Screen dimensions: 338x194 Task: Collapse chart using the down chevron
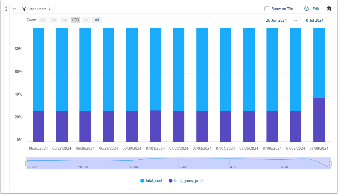(14, 9)
